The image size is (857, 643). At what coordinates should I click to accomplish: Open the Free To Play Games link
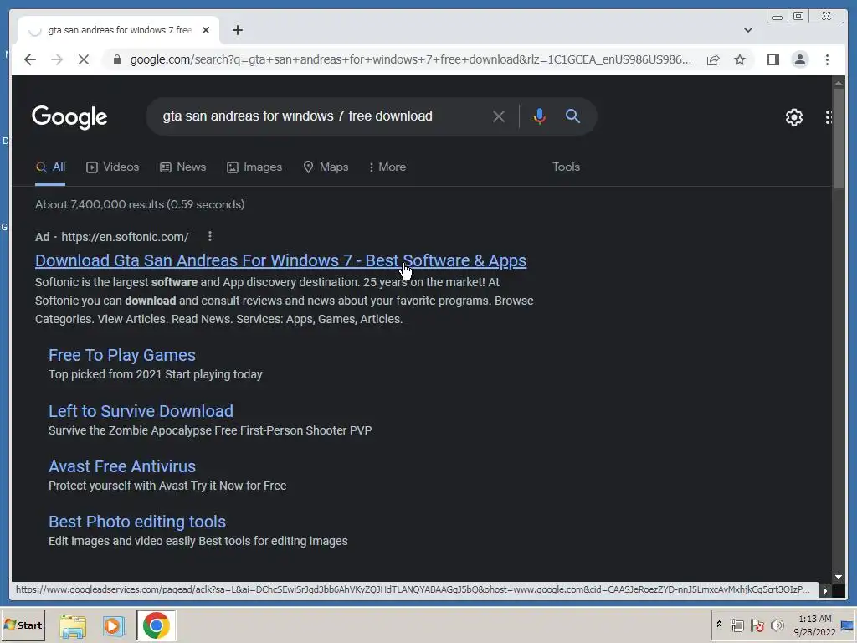coord(122,355)
